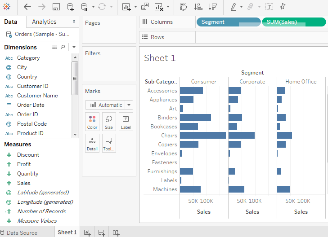This screenshot has height=237, width=328.
Task: Click the Duplicate Sheet icon
Action: point(145,7)
